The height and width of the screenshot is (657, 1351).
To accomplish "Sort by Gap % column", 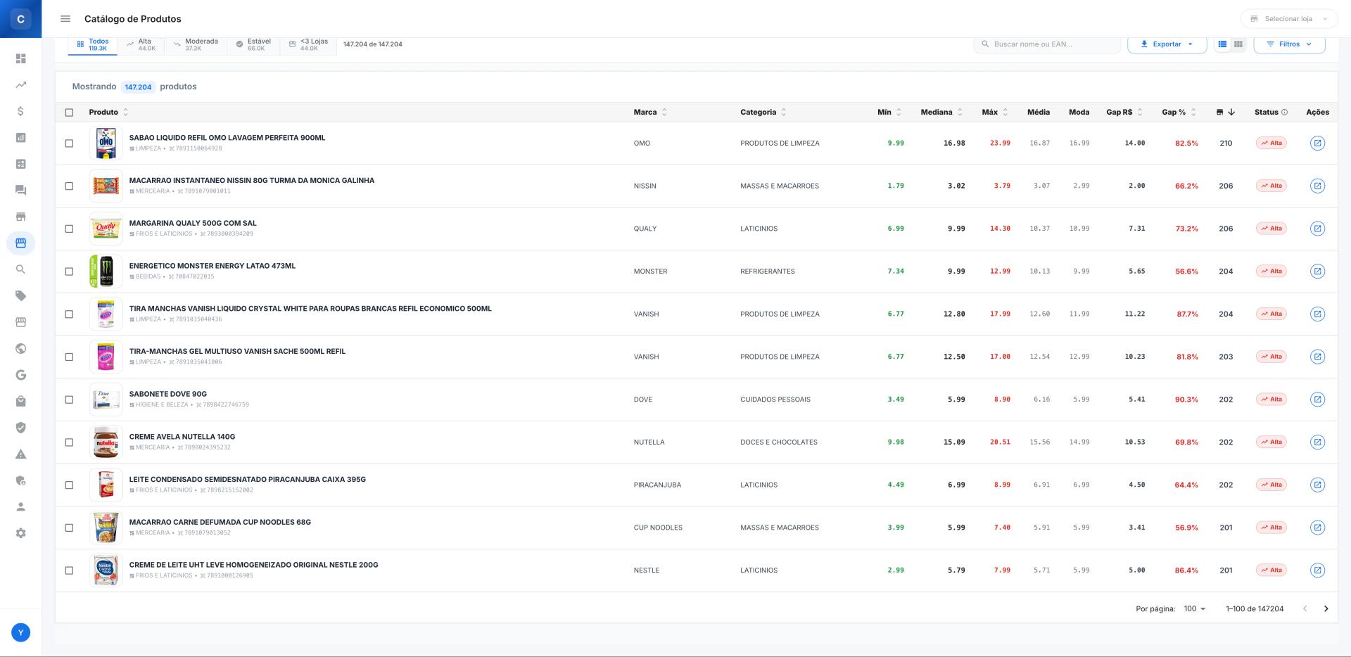I will point(1179,113).
